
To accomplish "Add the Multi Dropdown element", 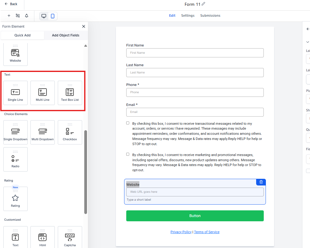I will [x=43, y=132].
